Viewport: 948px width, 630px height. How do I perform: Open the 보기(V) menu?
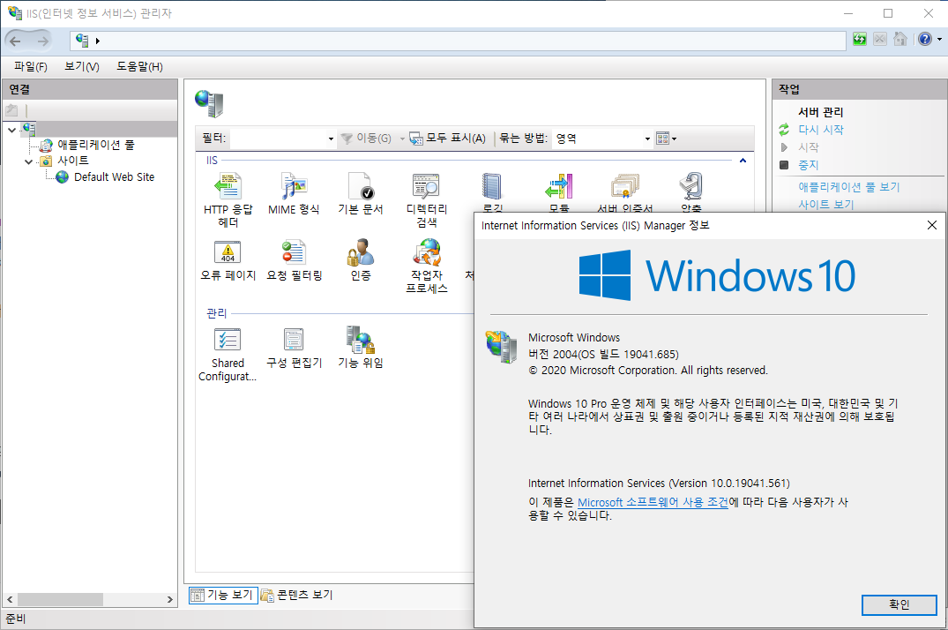[82, 66]
